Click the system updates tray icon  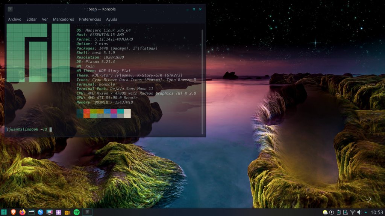[332, 212]
